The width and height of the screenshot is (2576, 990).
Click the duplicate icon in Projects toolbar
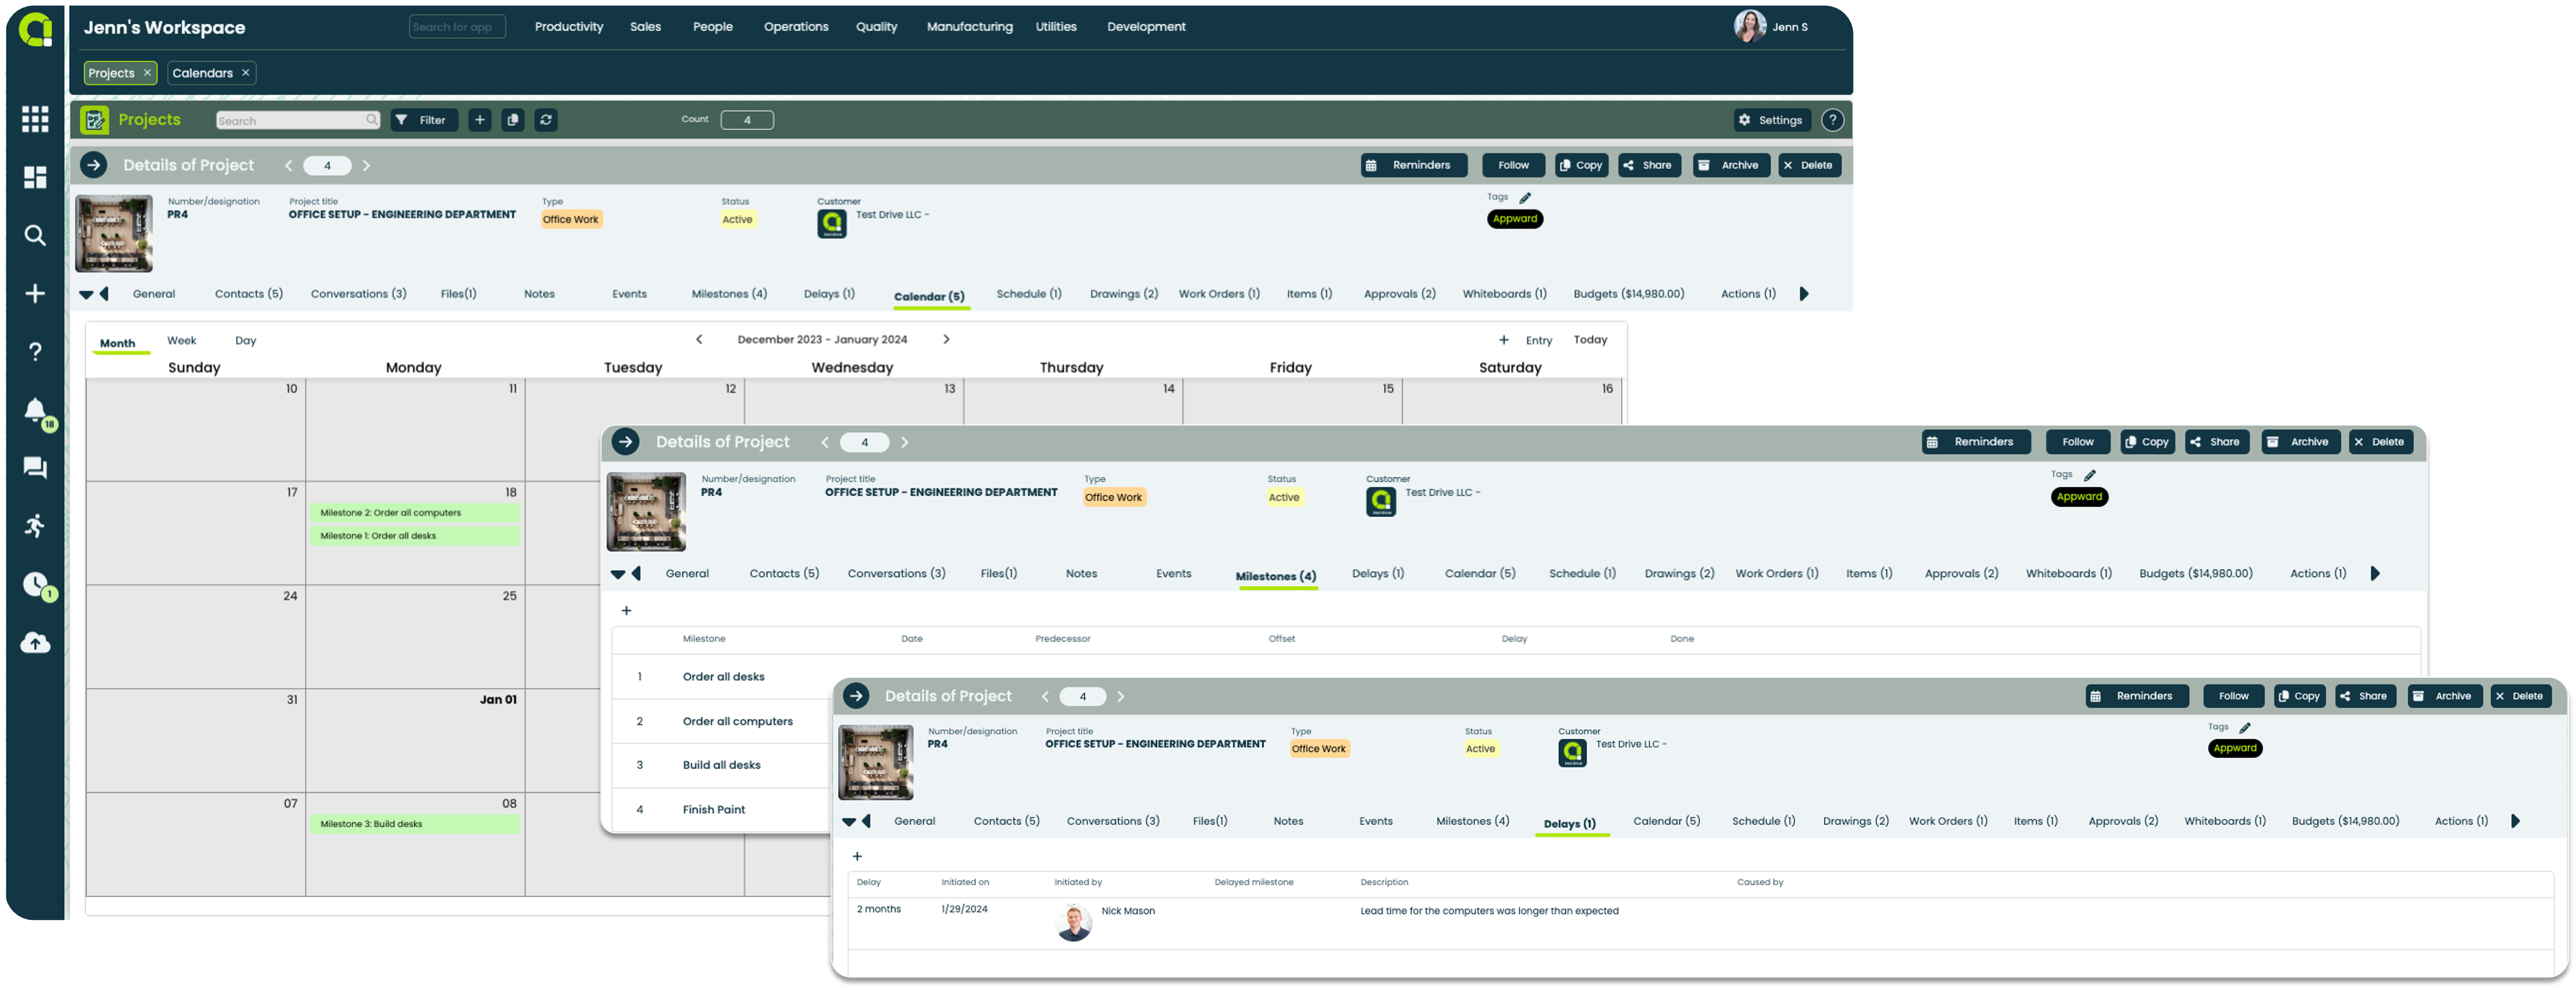[x=513, y=120]
